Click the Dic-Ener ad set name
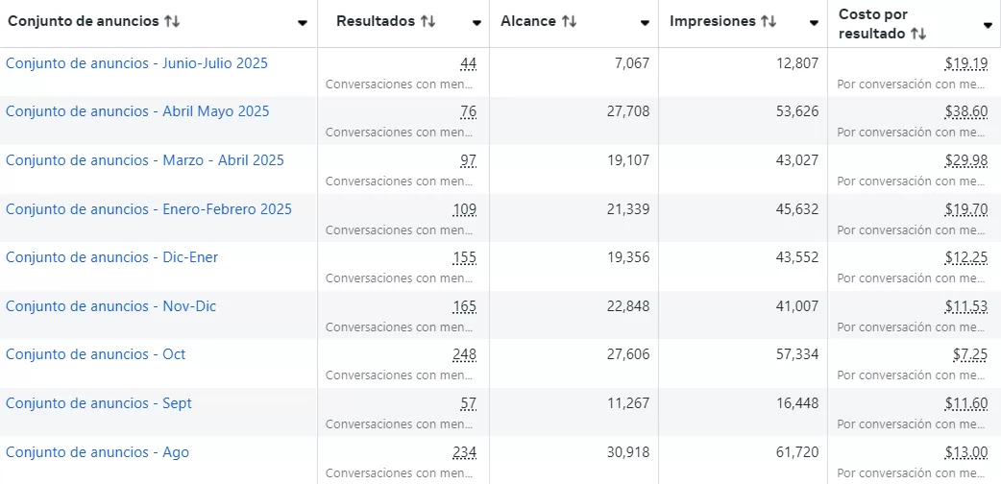The width and height of the screenshot is (1001, 484). [x=111, y=257]
